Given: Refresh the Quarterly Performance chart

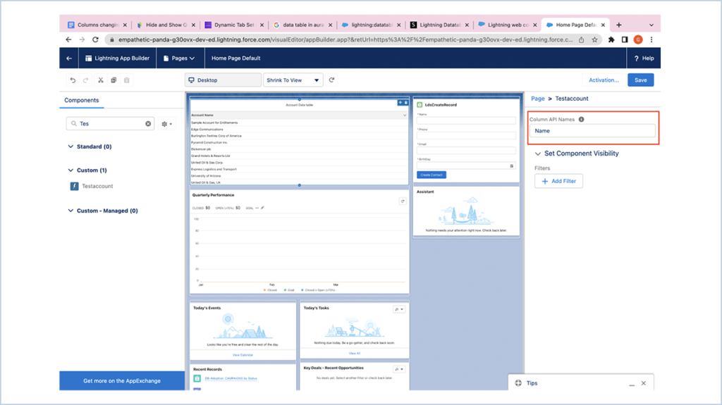Looking at the screenshot, I should [x=403, y=201].
